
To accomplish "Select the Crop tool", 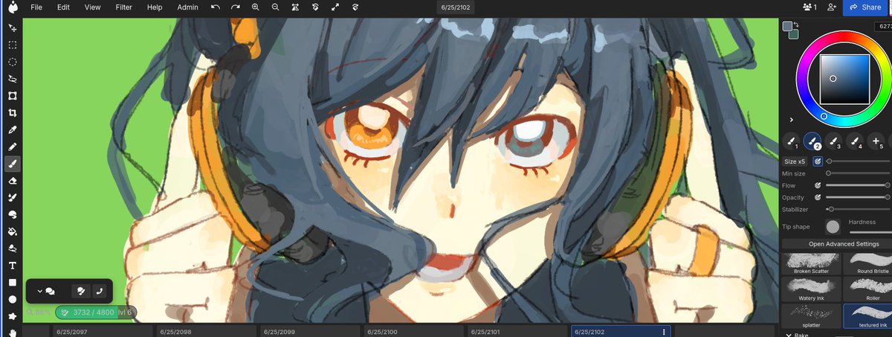I will tap(12, 113).
